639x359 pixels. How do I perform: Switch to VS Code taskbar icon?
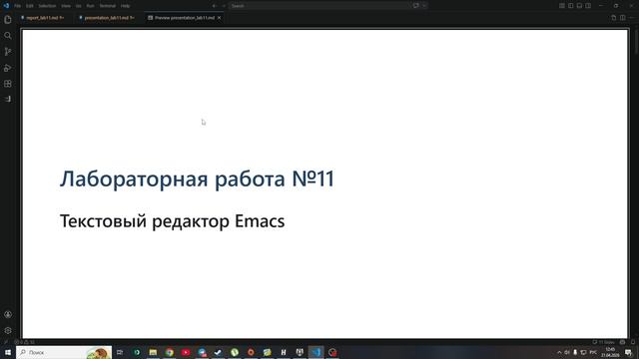(x=317, y=352)
